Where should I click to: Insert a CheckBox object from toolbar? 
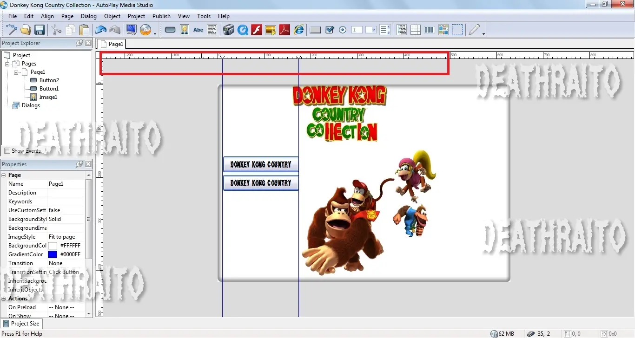(x=330, y=30)
